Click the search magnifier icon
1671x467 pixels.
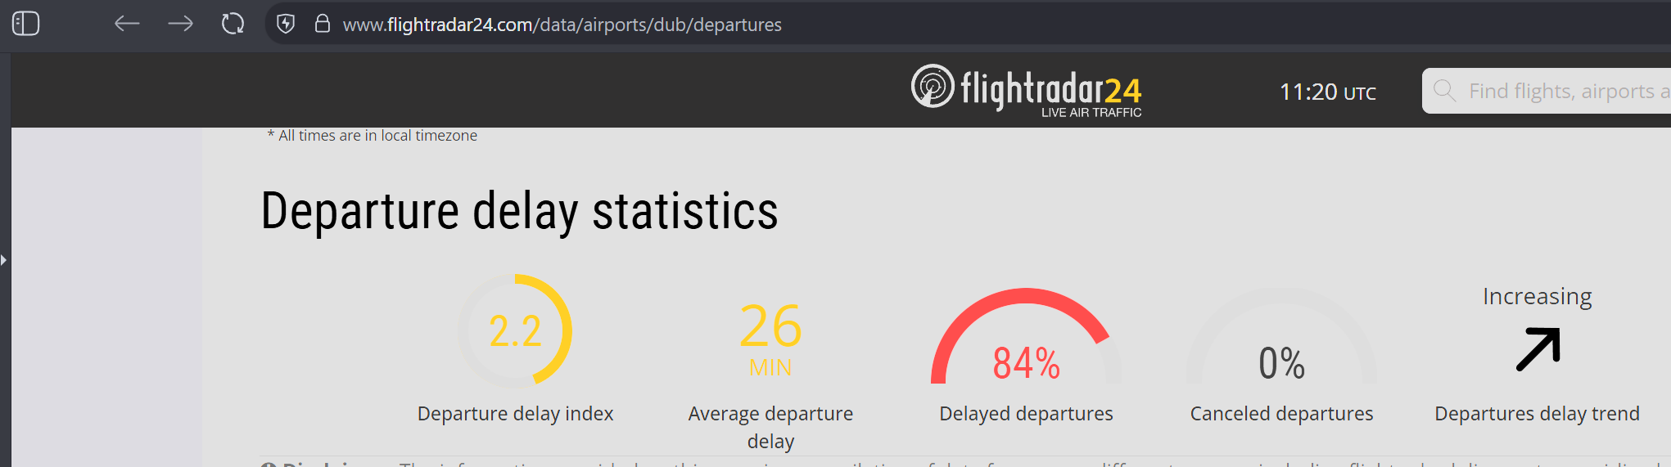point(1444,90)
